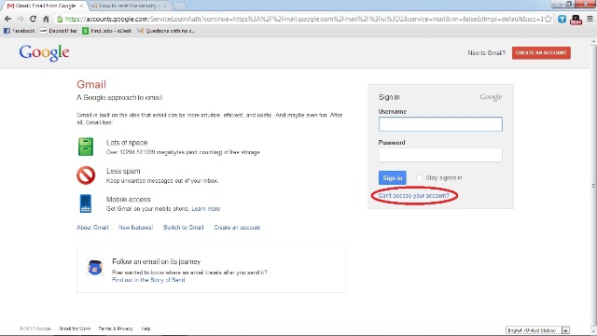Image resolution: width=597 pixels, height=336 pixels.
Task: Close the Gmail browser tab
Action: [x=81, y=7]
